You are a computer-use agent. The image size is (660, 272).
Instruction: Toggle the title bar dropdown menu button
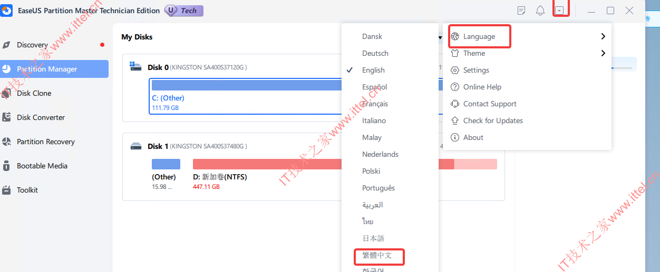(560, 11)
